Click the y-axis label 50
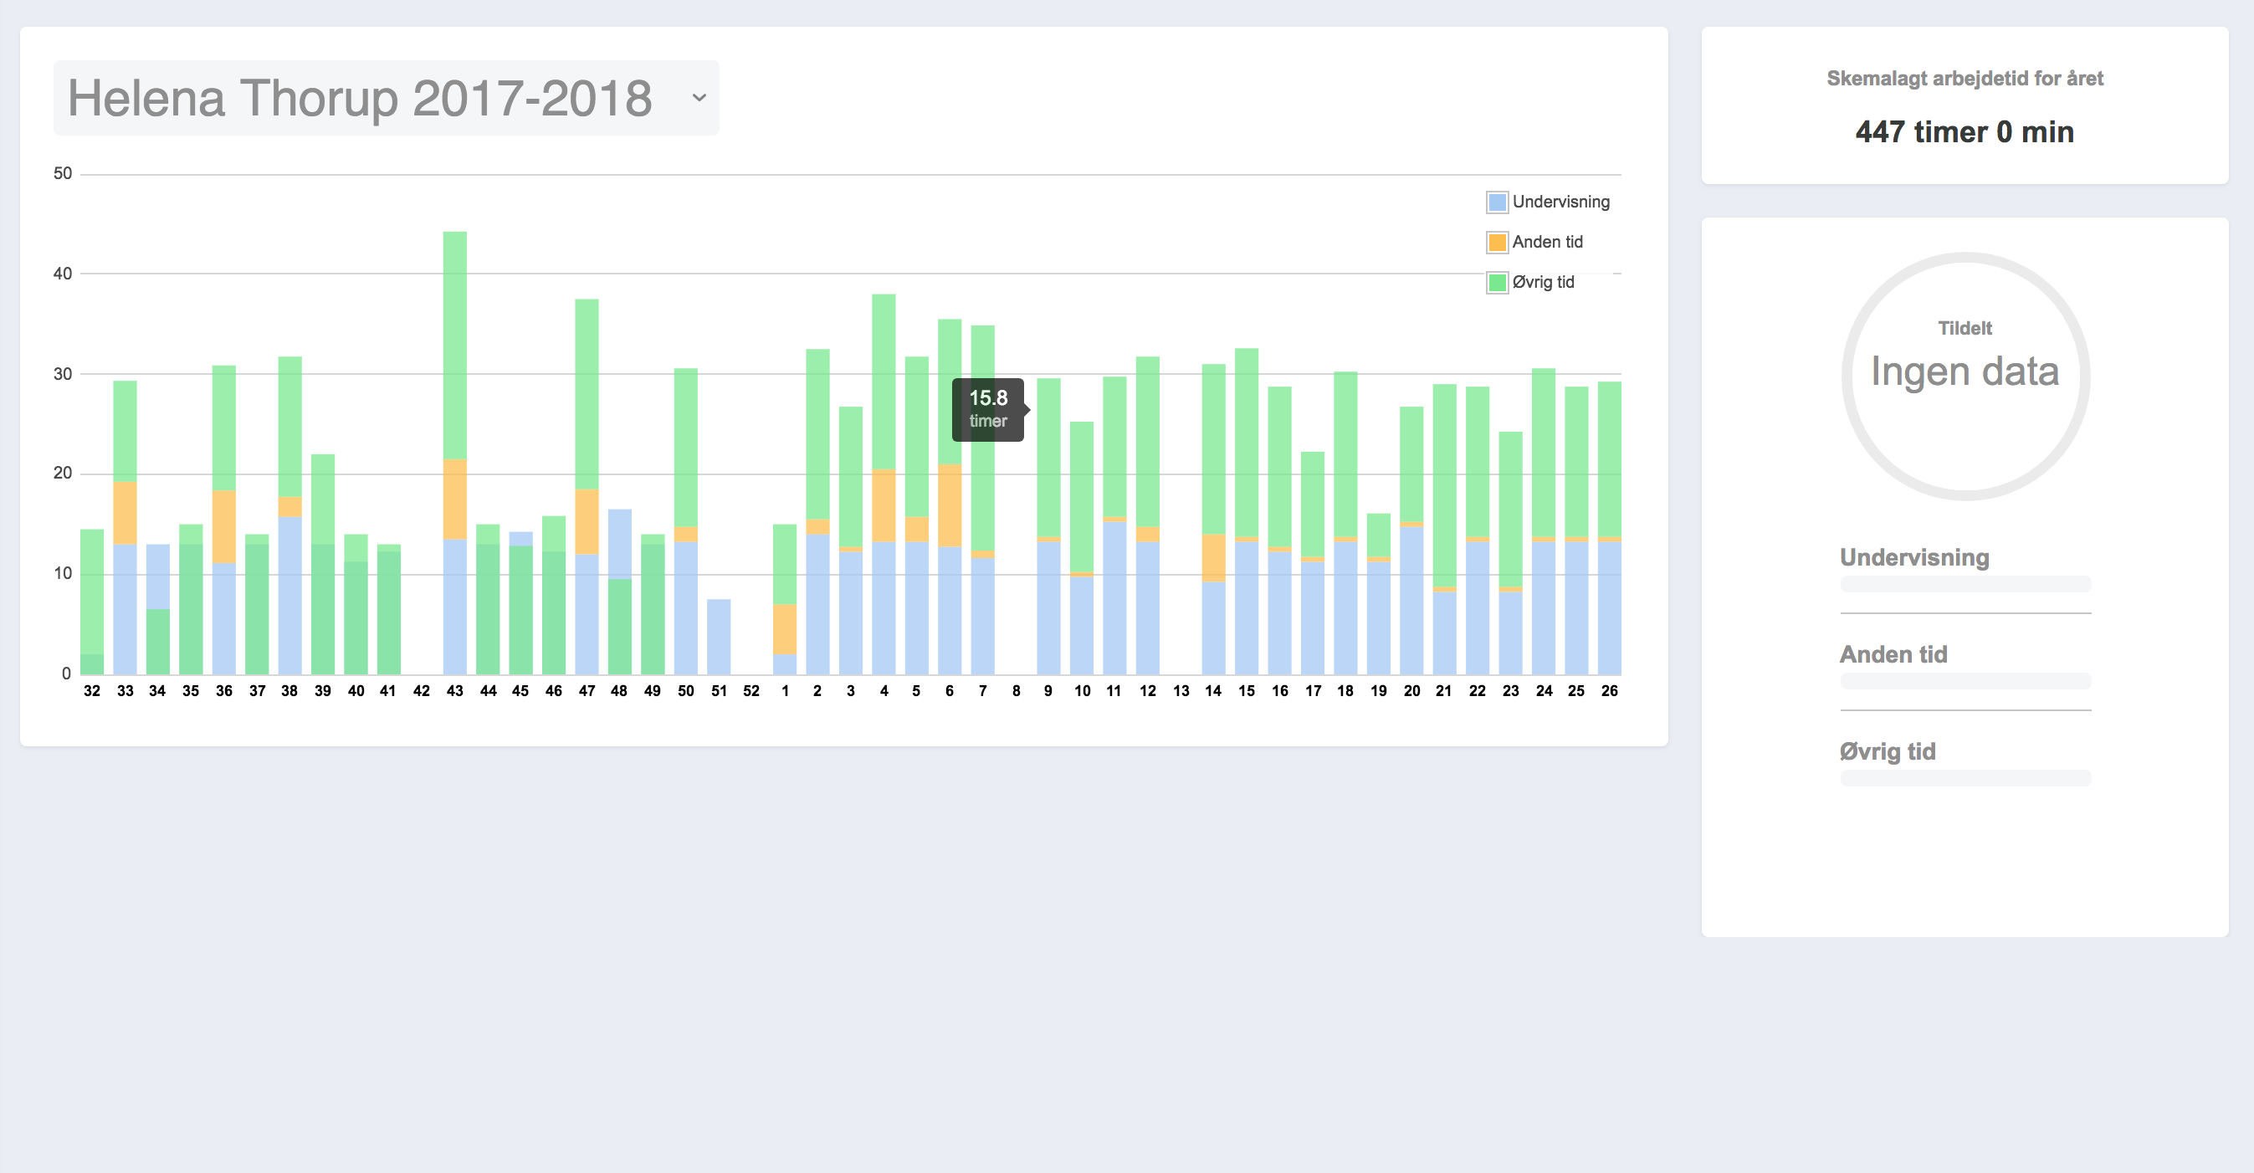Screen dimensions: 2254x1173 (x=62, y=173)
